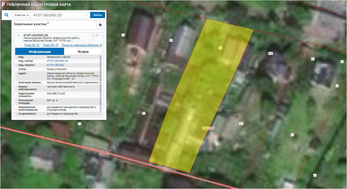Open cadastral quarter link 47:07:1822001
Viewport: 347px width, 189px height.
[x=56, y=65]
